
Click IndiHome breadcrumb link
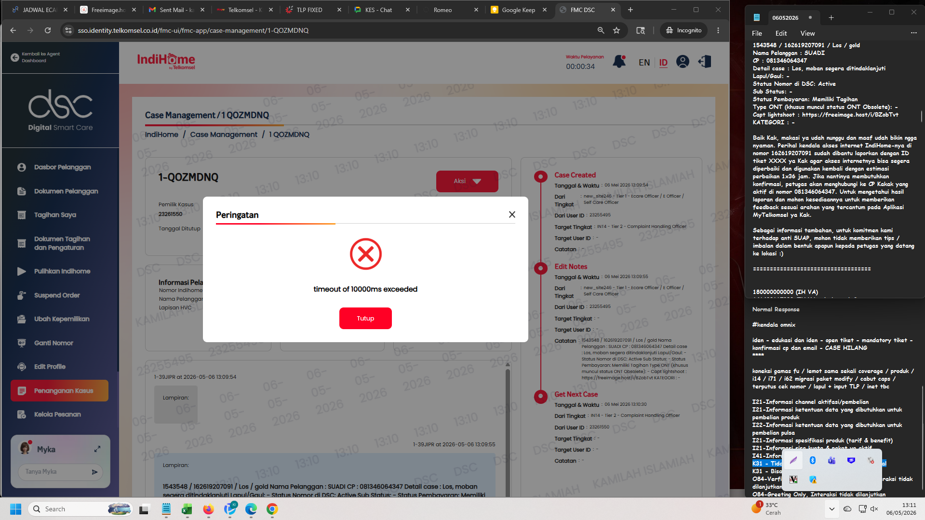coord(161,134)
